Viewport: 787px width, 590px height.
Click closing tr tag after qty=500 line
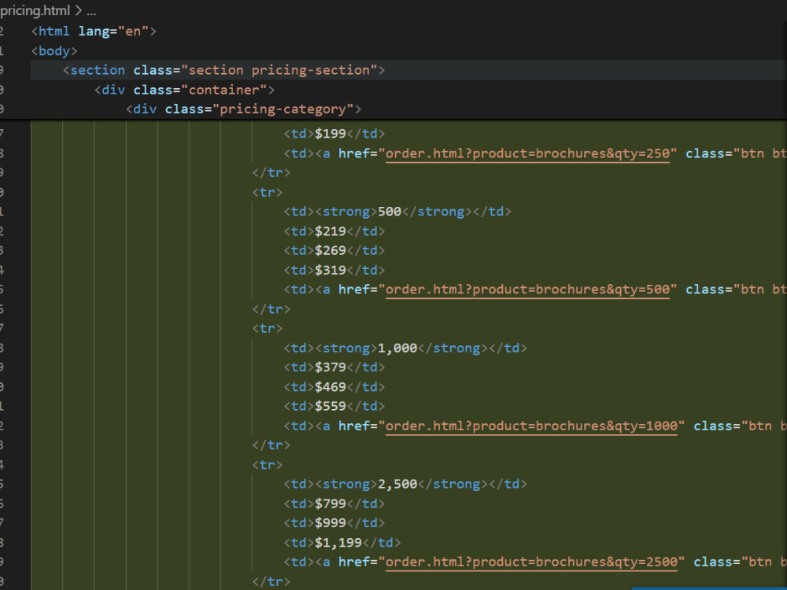271,309
